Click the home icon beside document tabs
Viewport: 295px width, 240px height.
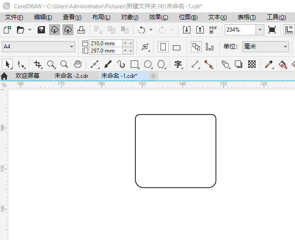[x=4, y=76]
